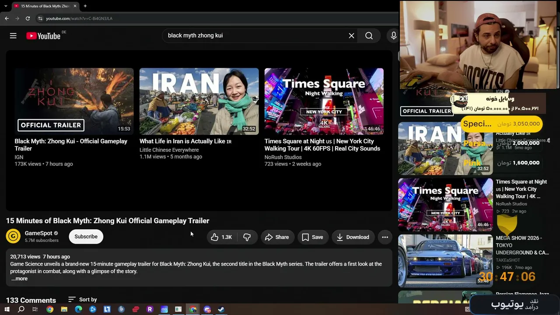Open 'Times Square at Night' end-screen title
Image resolution: width=560 pixels, height=315 pixels.
click(x=322, y=145)
